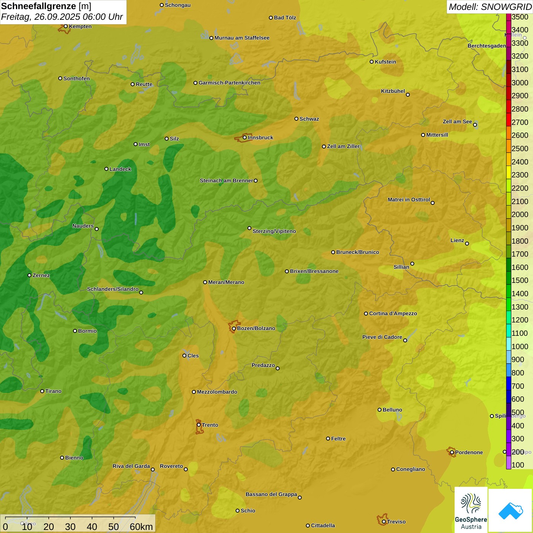Click the Zernez city marker dot
The height and width of the screenshot is (533, 533).
point(29,275)
